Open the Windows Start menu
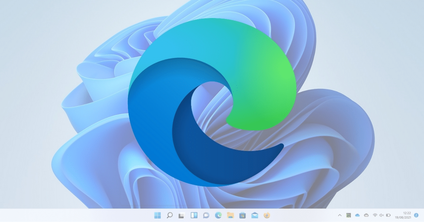Screen dimensions: 424x222 coord(157,215)
